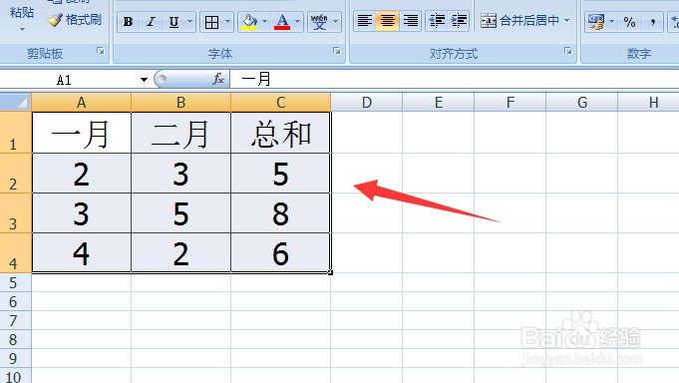Click the fx insert function icon
679x383 pixels.
tap(218, 79)
